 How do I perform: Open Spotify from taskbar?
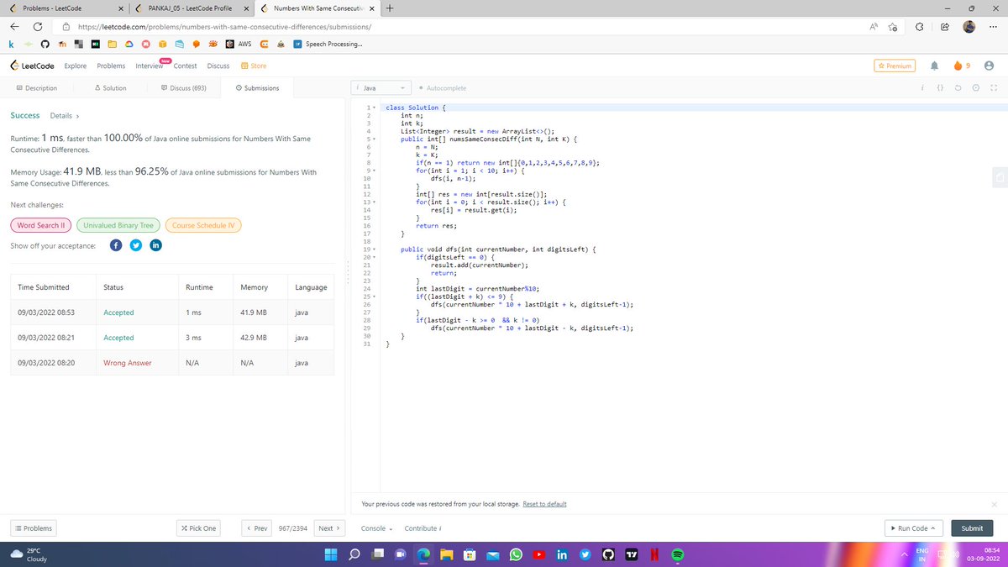[679, 554]
